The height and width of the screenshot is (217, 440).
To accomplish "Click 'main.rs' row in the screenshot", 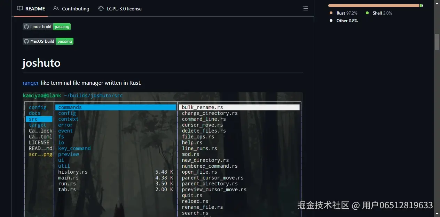I will tap(116, 178).
